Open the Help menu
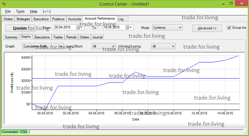The image size is (249, 136). pyautogui.click(x=34, y=11)
